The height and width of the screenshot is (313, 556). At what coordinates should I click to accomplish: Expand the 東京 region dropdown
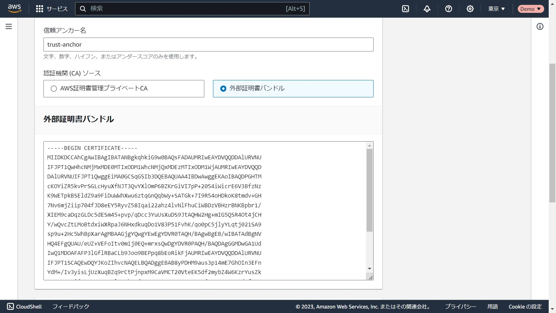click(x=496, y=9)
